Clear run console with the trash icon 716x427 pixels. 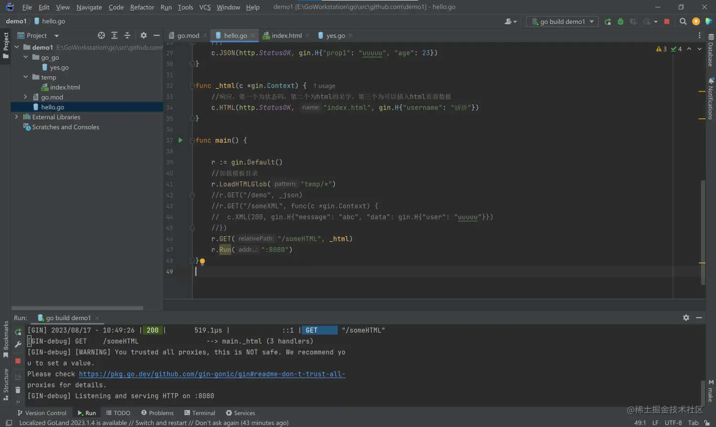[x=18, y=390]
